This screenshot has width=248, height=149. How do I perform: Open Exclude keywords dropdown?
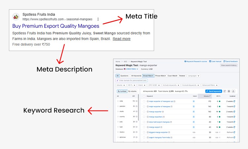coord(191,85)
